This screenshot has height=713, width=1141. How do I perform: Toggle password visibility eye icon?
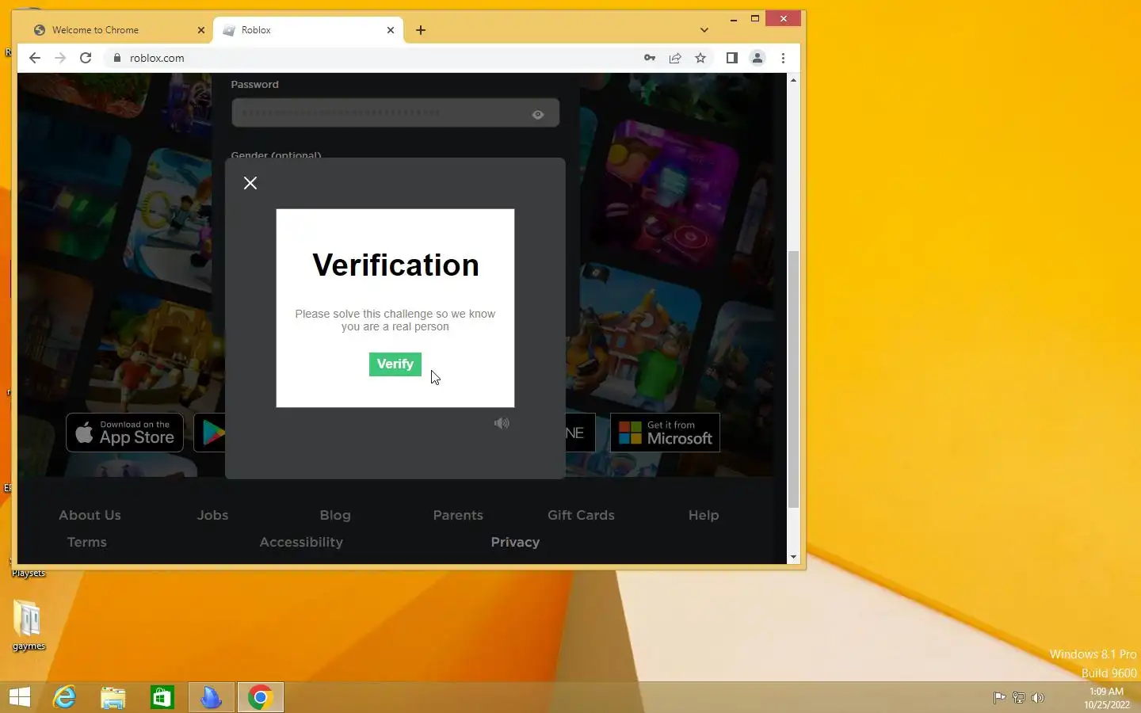tap(538, 114)
